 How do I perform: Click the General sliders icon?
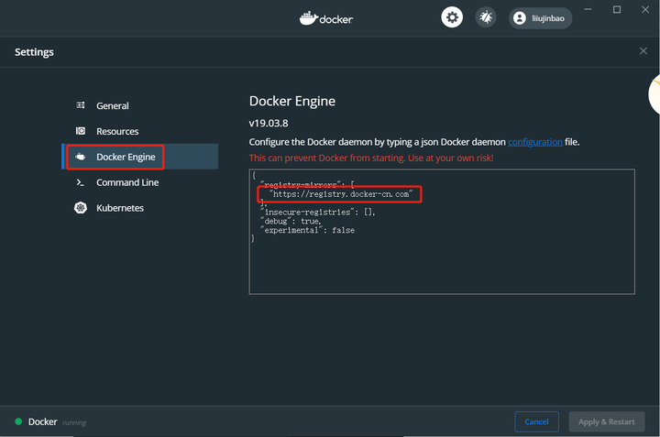click(x=81, y=105)
